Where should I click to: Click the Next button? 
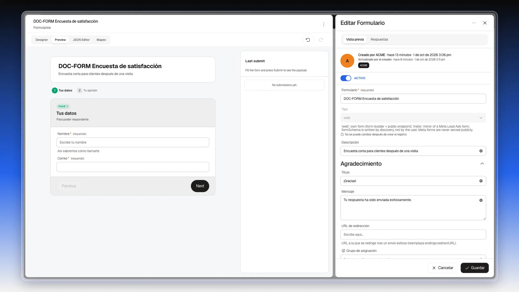tap(200, 186)
